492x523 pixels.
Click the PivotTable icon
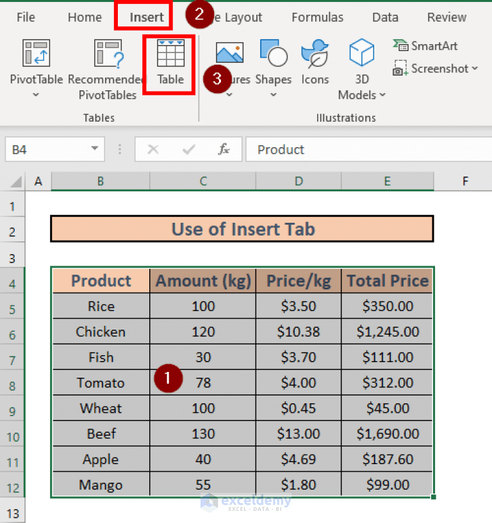pyautogui.click(x=37, y=53)
